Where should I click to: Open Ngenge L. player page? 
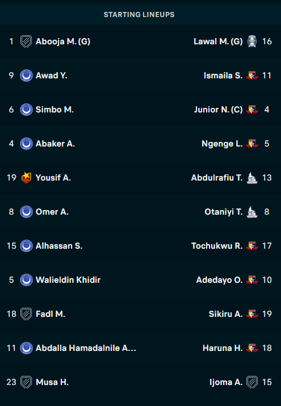(222, 144)
